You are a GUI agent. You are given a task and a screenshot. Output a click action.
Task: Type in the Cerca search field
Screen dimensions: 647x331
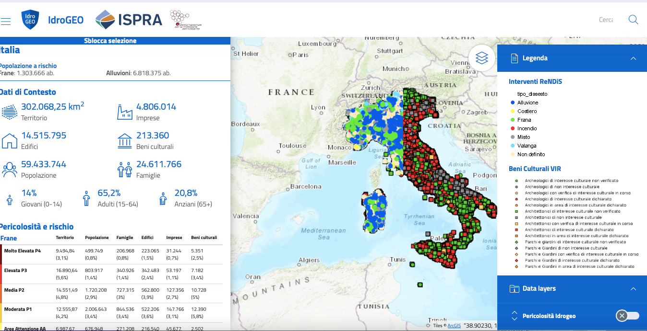pos(606,20)
